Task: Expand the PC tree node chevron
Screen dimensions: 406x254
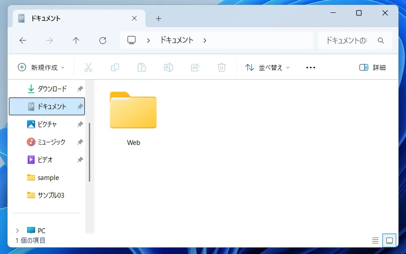Action: [x=17, y=231]
